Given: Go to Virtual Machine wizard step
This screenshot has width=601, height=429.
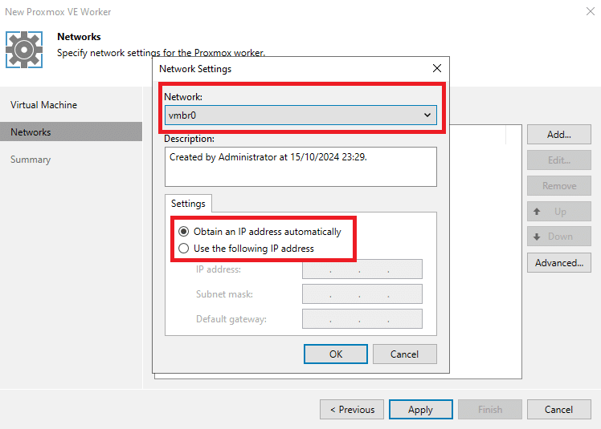Looking at the screenshot, I should coord(43,105).
